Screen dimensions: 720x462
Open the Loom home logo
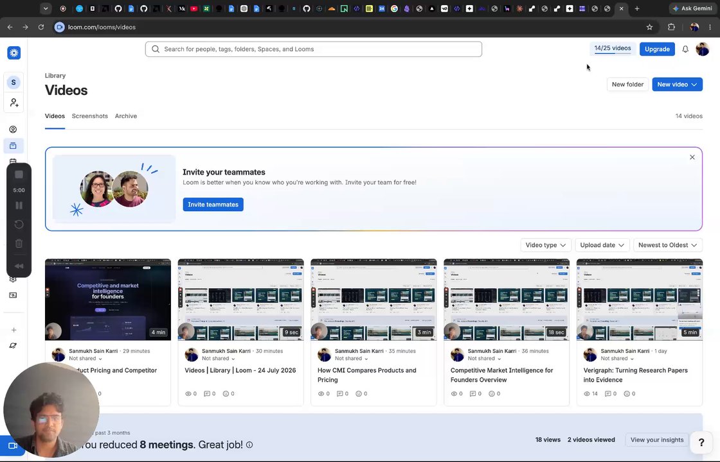tap(14, 53)
